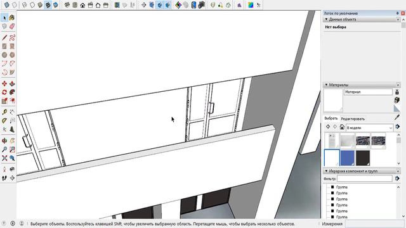This screenshot has width=406, height=228.
Task: Select the Tape Measure tool
Action: tap(4, 112)
